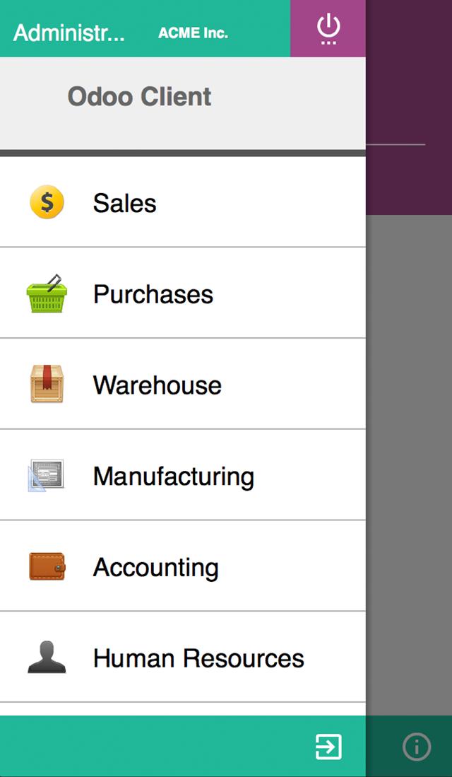Select the Accounting wallet icon
The image size is (452, 777).
pyautogui.click(x=47, y=566)
